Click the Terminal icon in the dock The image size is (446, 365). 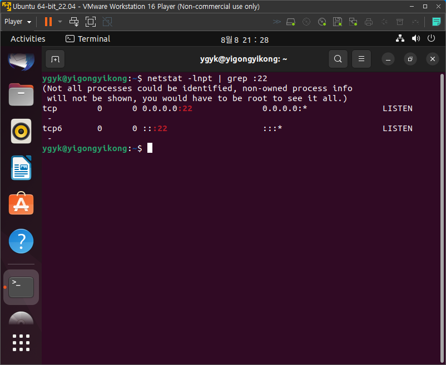click(21, 287)
